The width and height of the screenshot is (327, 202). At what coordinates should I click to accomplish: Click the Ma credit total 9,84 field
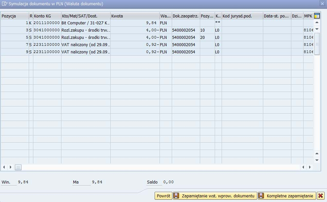click(97, 182)
